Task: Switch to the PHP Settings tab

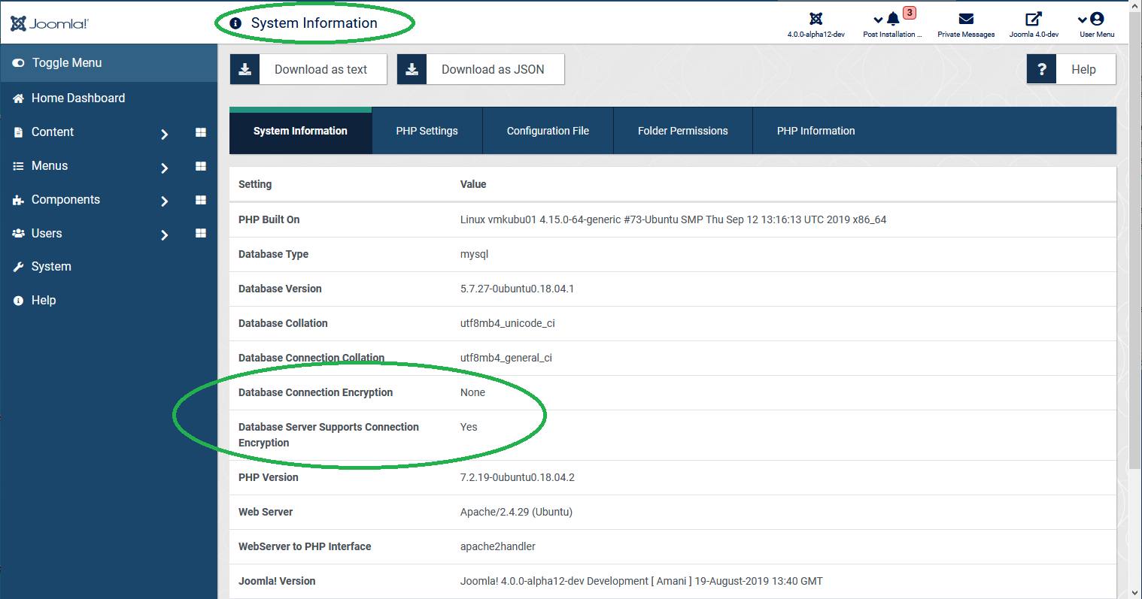Action: click(x=427, y=131)
